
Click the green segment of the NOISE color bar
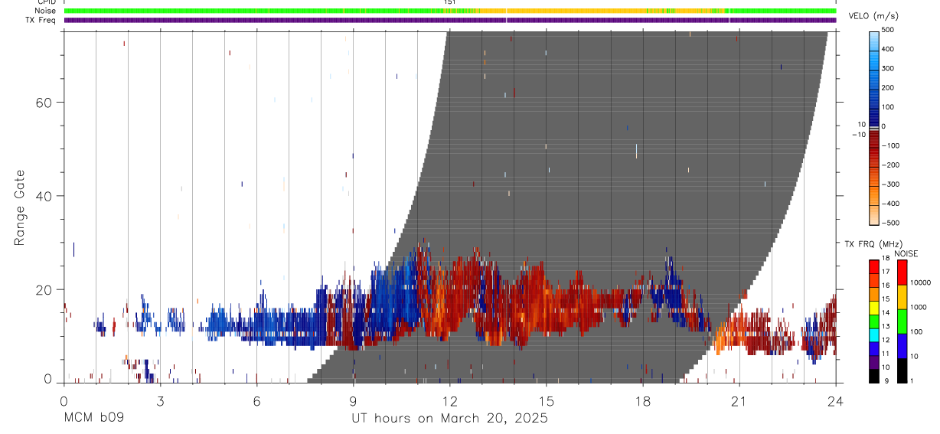click(902, 321)
